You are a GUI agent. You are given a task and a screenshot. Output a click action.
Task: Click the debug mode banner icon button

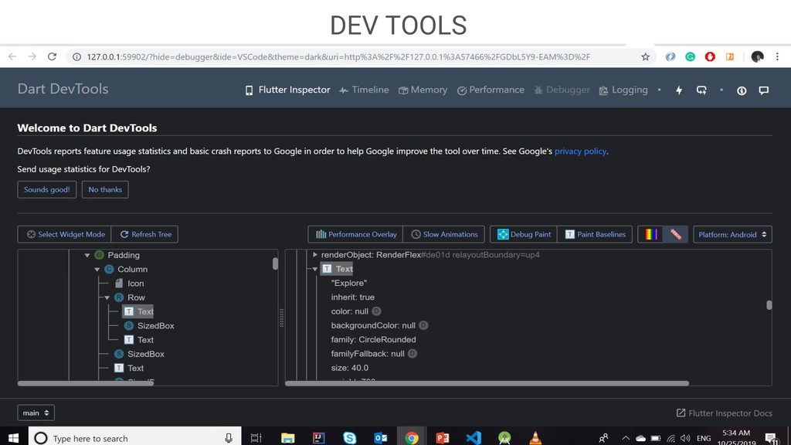tap(675, 234)
